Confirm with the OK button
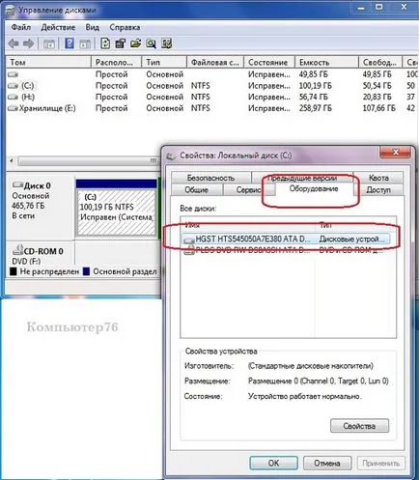Viewport: 419px width, 480px height. point(273,463)
